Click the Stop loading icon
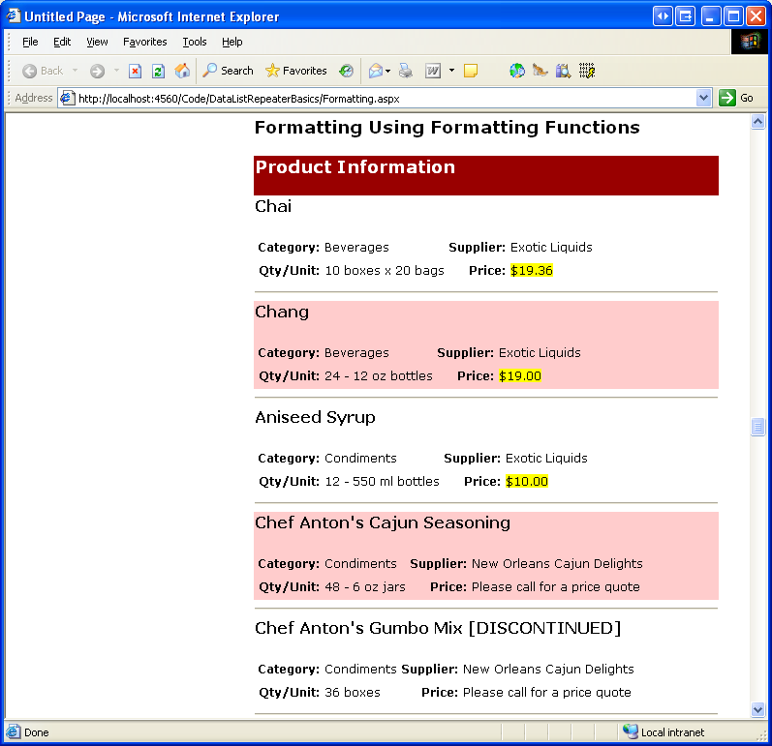Viewport: 772px width, 746px height. coord(136,71)
